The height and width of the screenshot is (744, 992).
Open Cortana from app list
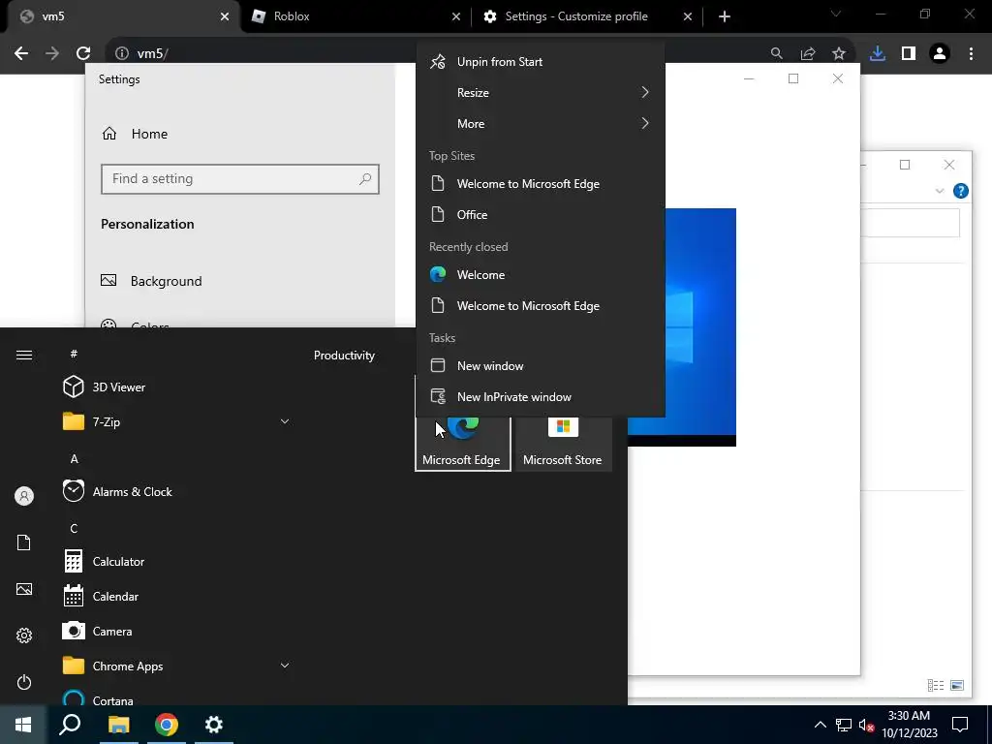click(177, 697)
